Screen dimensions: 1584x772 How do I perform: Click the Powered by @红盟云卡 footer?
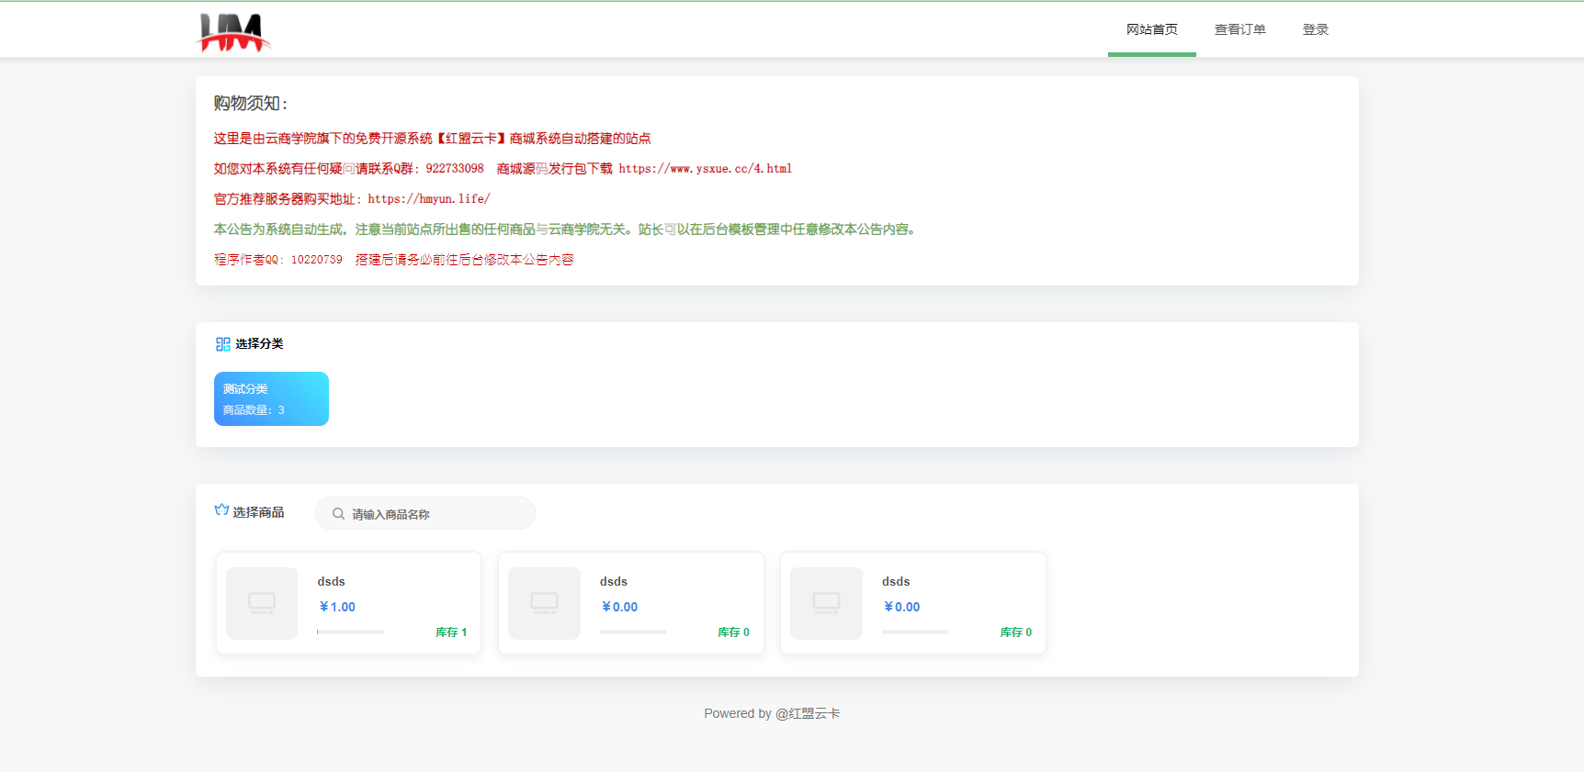click(773, 713)
